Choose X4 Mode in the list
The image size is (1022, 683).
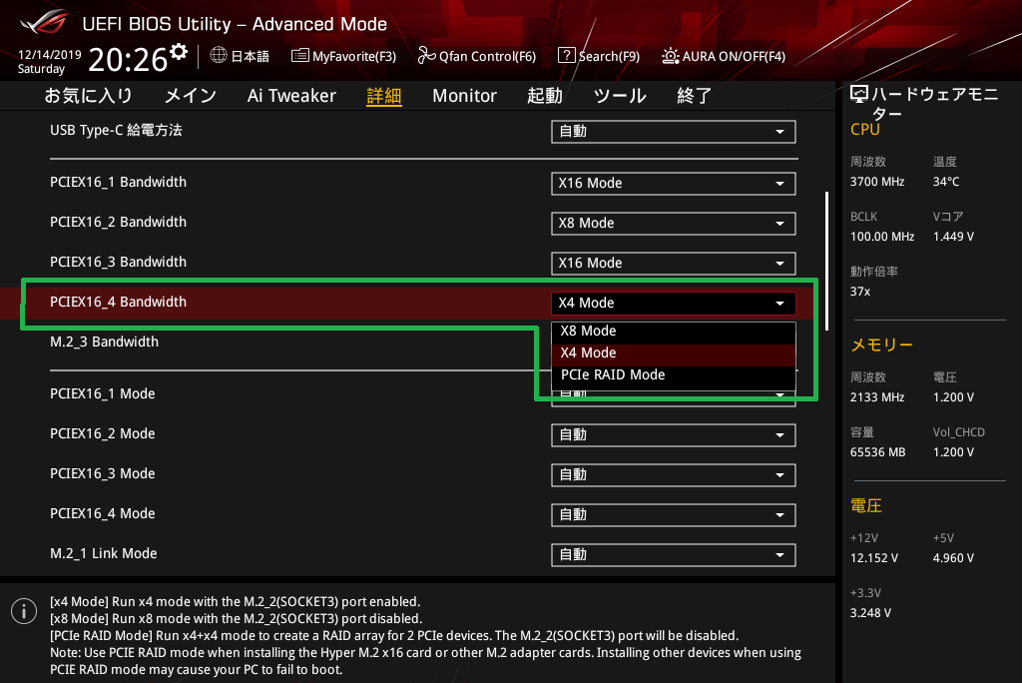pyautogui.click(x=674, y=352)
